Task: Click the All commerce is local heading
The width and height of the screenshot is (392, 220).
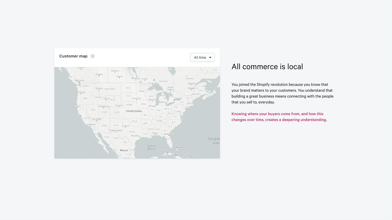Action: click(267, 67)
